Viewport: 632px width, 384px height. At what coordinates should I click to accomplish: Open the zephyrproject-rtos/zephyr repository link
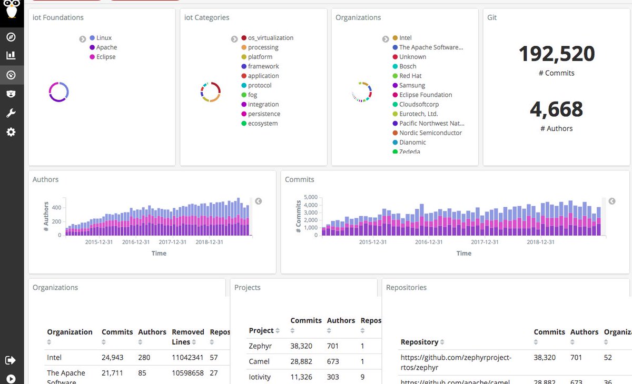tap(456, 362)
